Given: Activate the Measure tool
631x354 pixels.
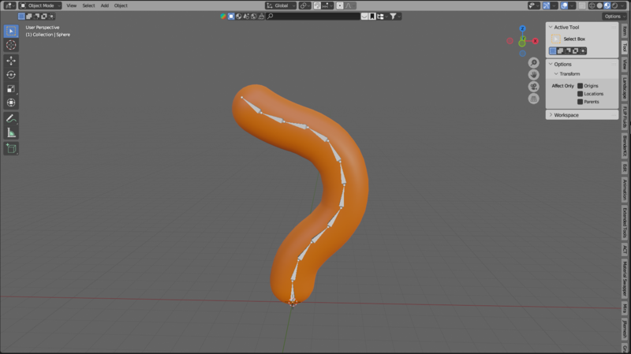Looking at the screenshot, I should (x=11, y=132).
